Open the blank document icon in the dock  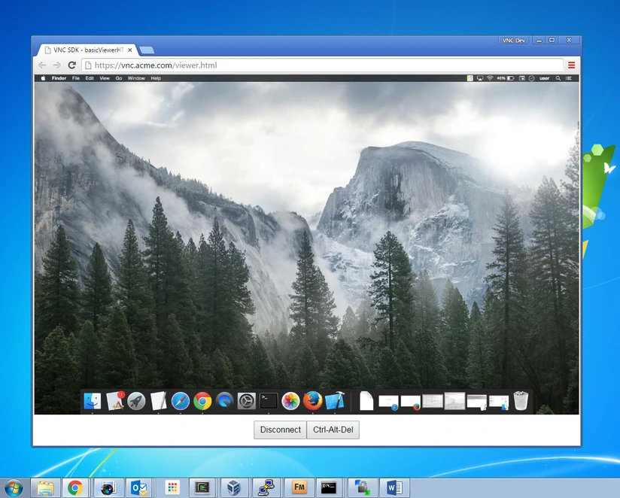[x=366, y=401]
